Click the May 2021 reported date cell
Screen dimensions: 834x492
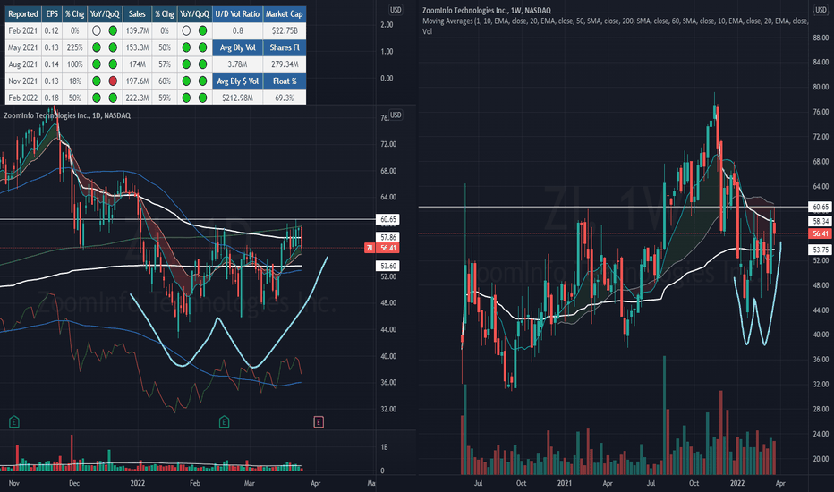23,47
